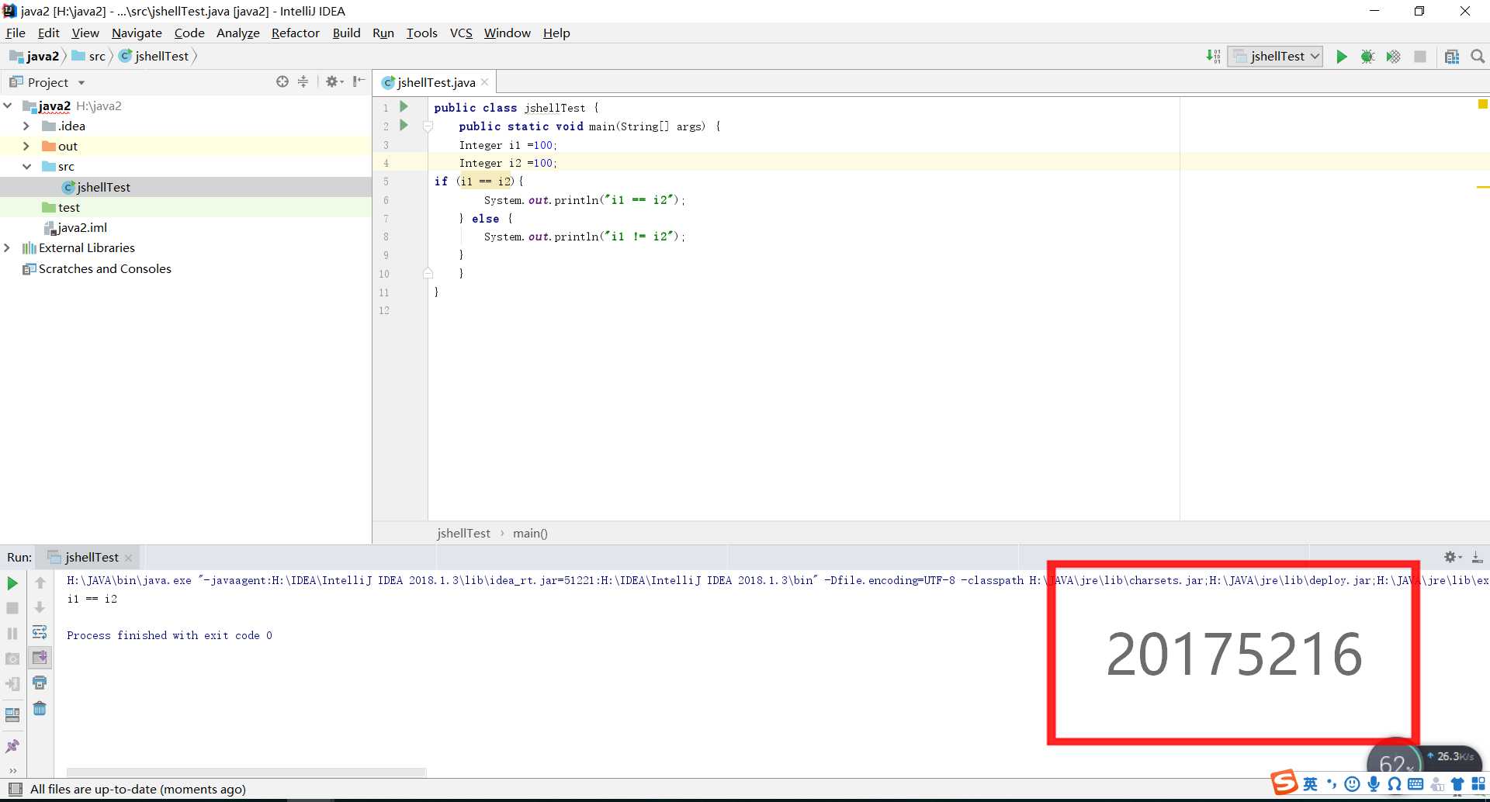Expand the out folder
This screenshot has width=1490, height=802.
pos(26,146)
